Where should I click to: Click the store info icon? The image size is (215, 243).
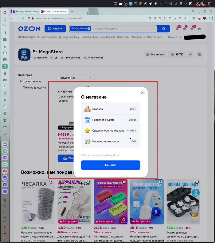point(199,55)
